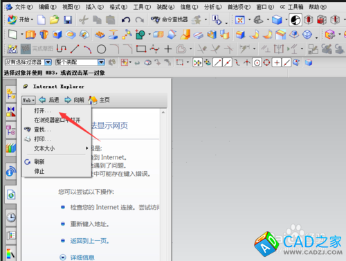Select the Rectangle sketch tool
Image resolution: width=346 pixels, height=261 pixels.
(141, 48)
